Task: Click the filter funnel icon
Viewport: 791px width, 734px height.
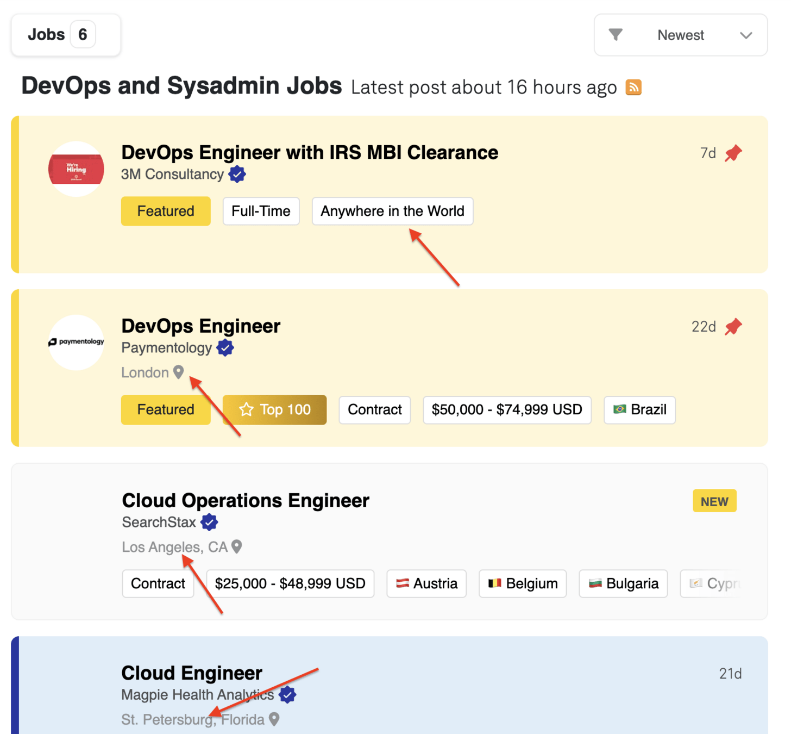Action: pos(616,35)
